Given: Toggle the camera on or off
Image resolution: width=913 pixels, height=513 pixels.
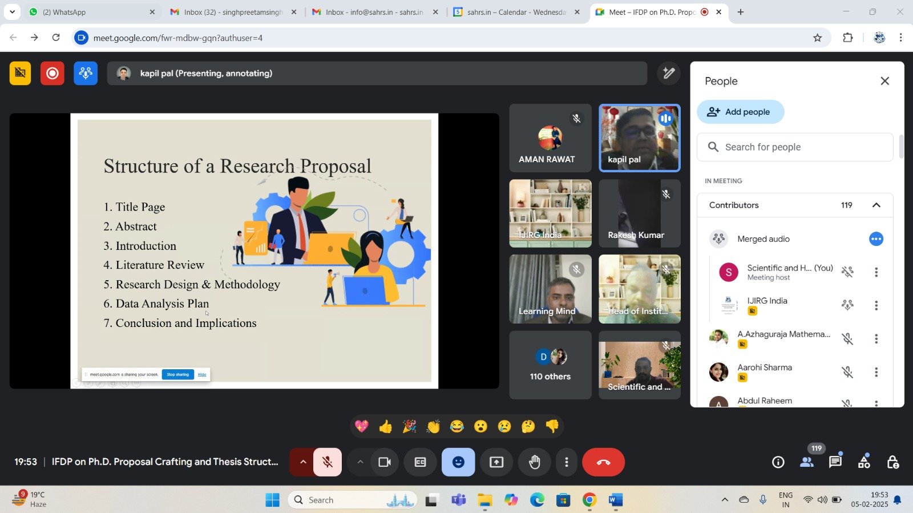Looking at the screenshot, I should point(385,462).
